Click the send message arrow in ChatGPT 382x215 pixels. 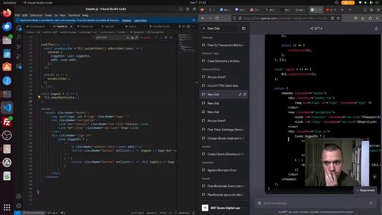pos(371,203)
